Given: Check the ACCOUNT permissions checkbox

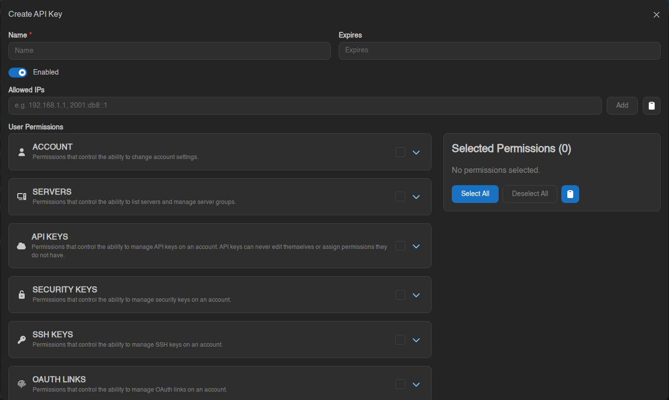Looking at the screenshot, I should 400,152.
